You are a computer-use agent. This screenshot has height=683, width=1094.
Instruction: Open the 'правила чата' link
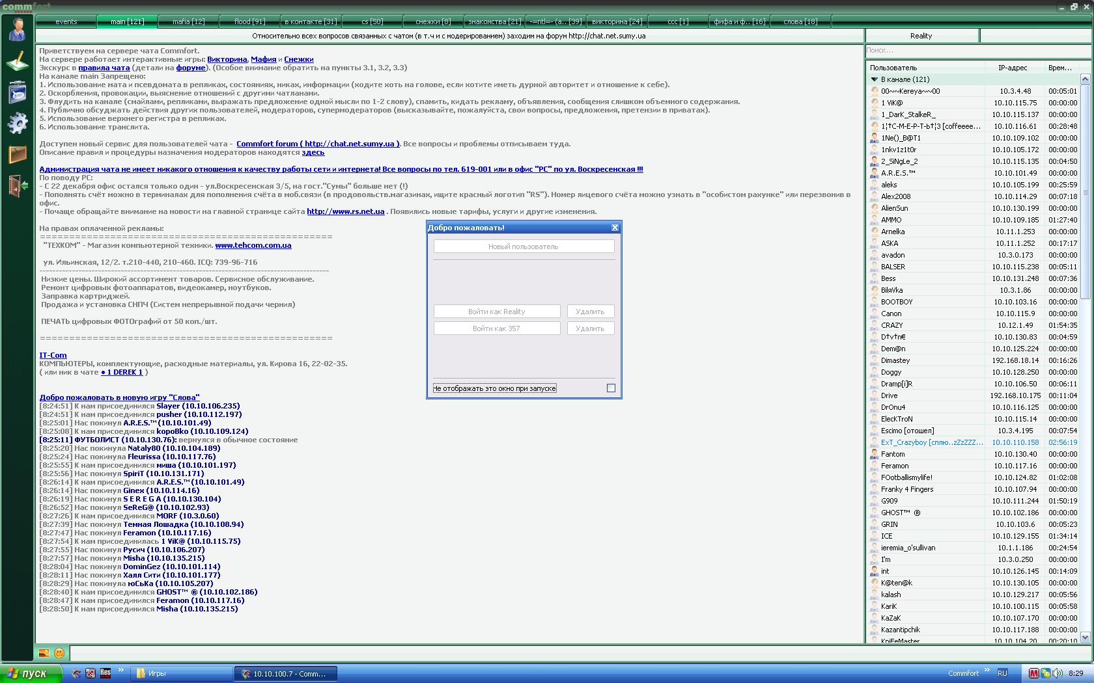coord(104,68)
